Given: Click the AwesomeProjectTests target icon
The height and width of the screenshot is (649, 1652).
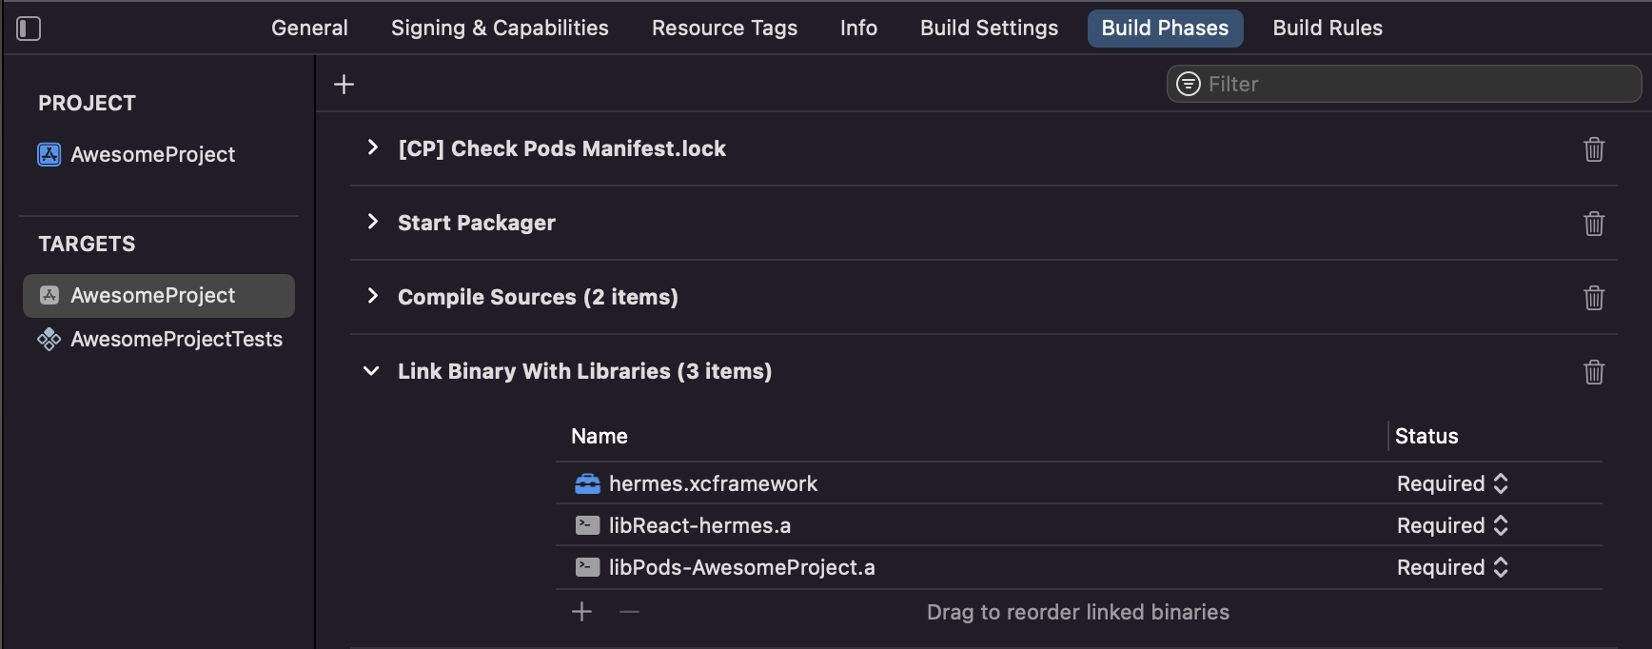Looking at the screenshot, I should point(49,339).
